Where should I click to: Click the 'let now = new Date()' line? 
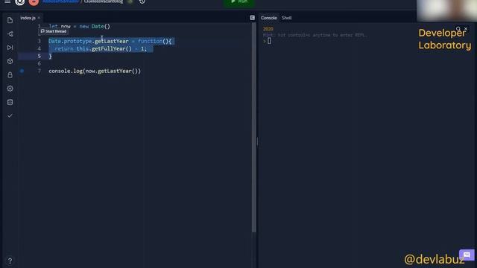point(80,27)
